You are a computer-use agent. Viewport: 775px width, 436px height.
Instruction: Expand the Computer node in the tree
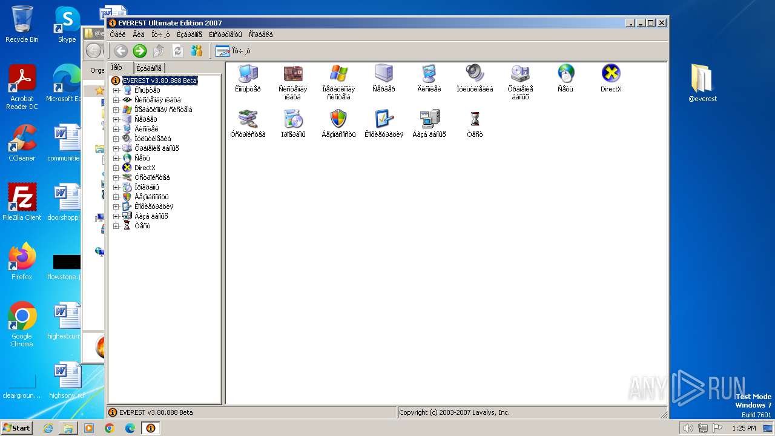116,90
